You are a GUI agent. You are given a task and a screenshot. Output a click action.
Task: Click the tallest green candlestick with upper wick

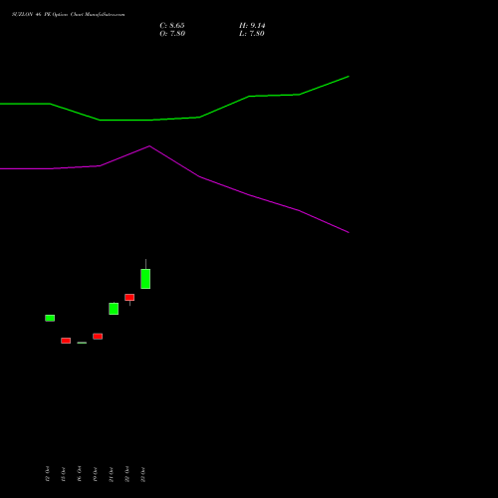(x=145, y=279)
